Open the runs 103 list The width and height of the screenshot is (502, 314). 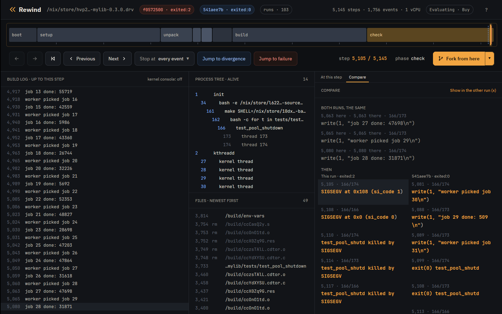[x=276, y=10]
